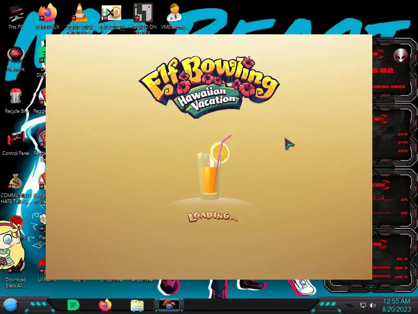Click the LOADING... text in the game window
Viewport: 418px width, 314px height.
tap(213, 217)
